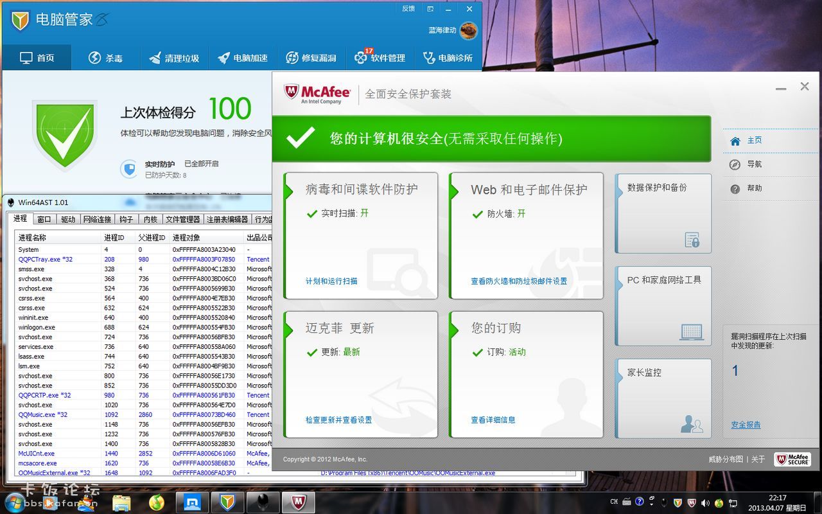Select the lsass.exe process row
The image size is (822, 514).
tap(143, 356)
